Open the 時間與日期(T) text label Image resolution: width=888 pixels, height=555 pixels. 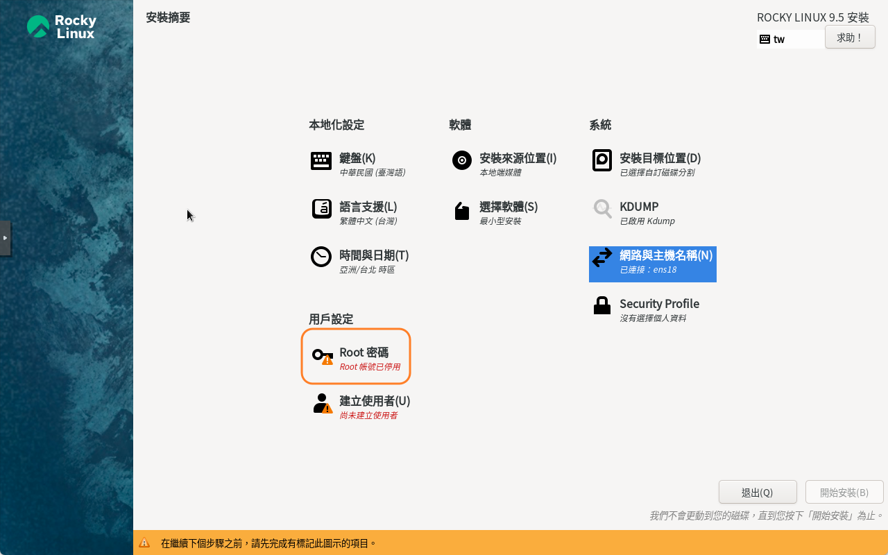pos(374,255)
